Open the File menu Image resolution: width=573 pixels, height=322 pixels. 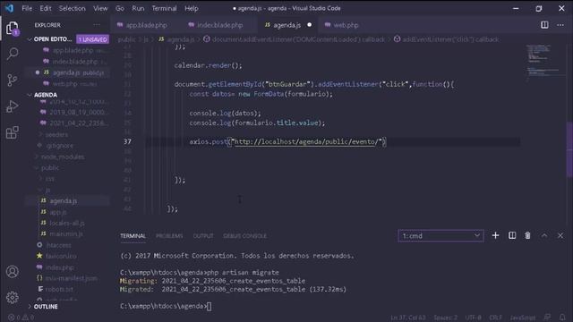pyautogui.click(x=27, y=8)
